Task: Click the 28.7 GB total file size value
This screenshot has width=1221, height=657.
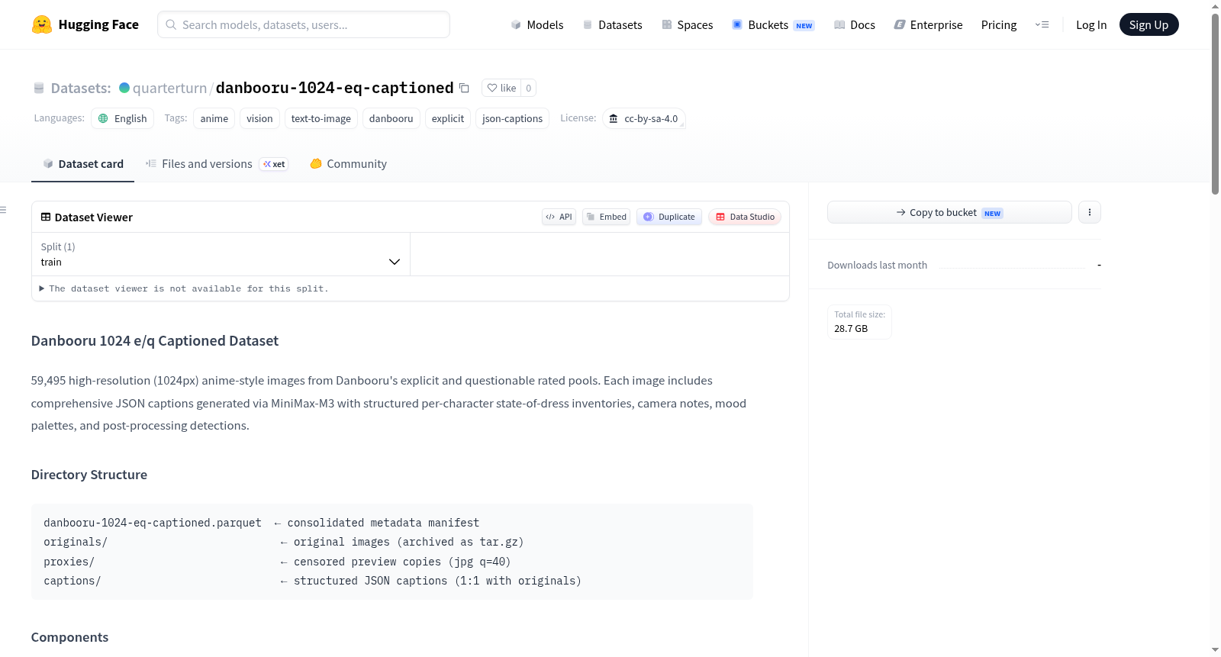Action: click(851, 329)
